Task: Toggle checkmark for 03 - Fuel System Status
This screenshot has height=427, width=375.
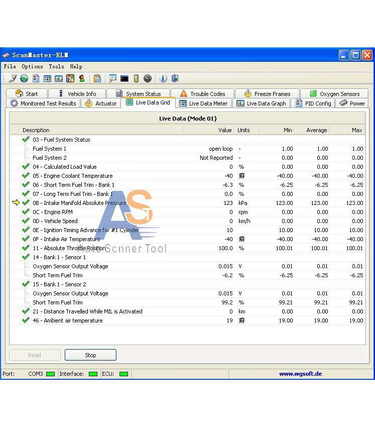Action: click(26, 140)
